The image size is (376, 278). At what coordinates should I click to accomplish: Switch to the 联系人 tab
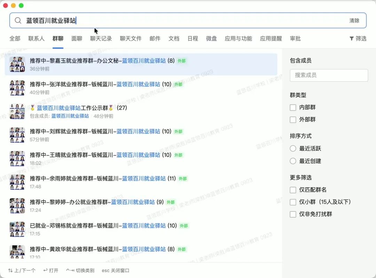pyautogui.click(x=37, y=38)
